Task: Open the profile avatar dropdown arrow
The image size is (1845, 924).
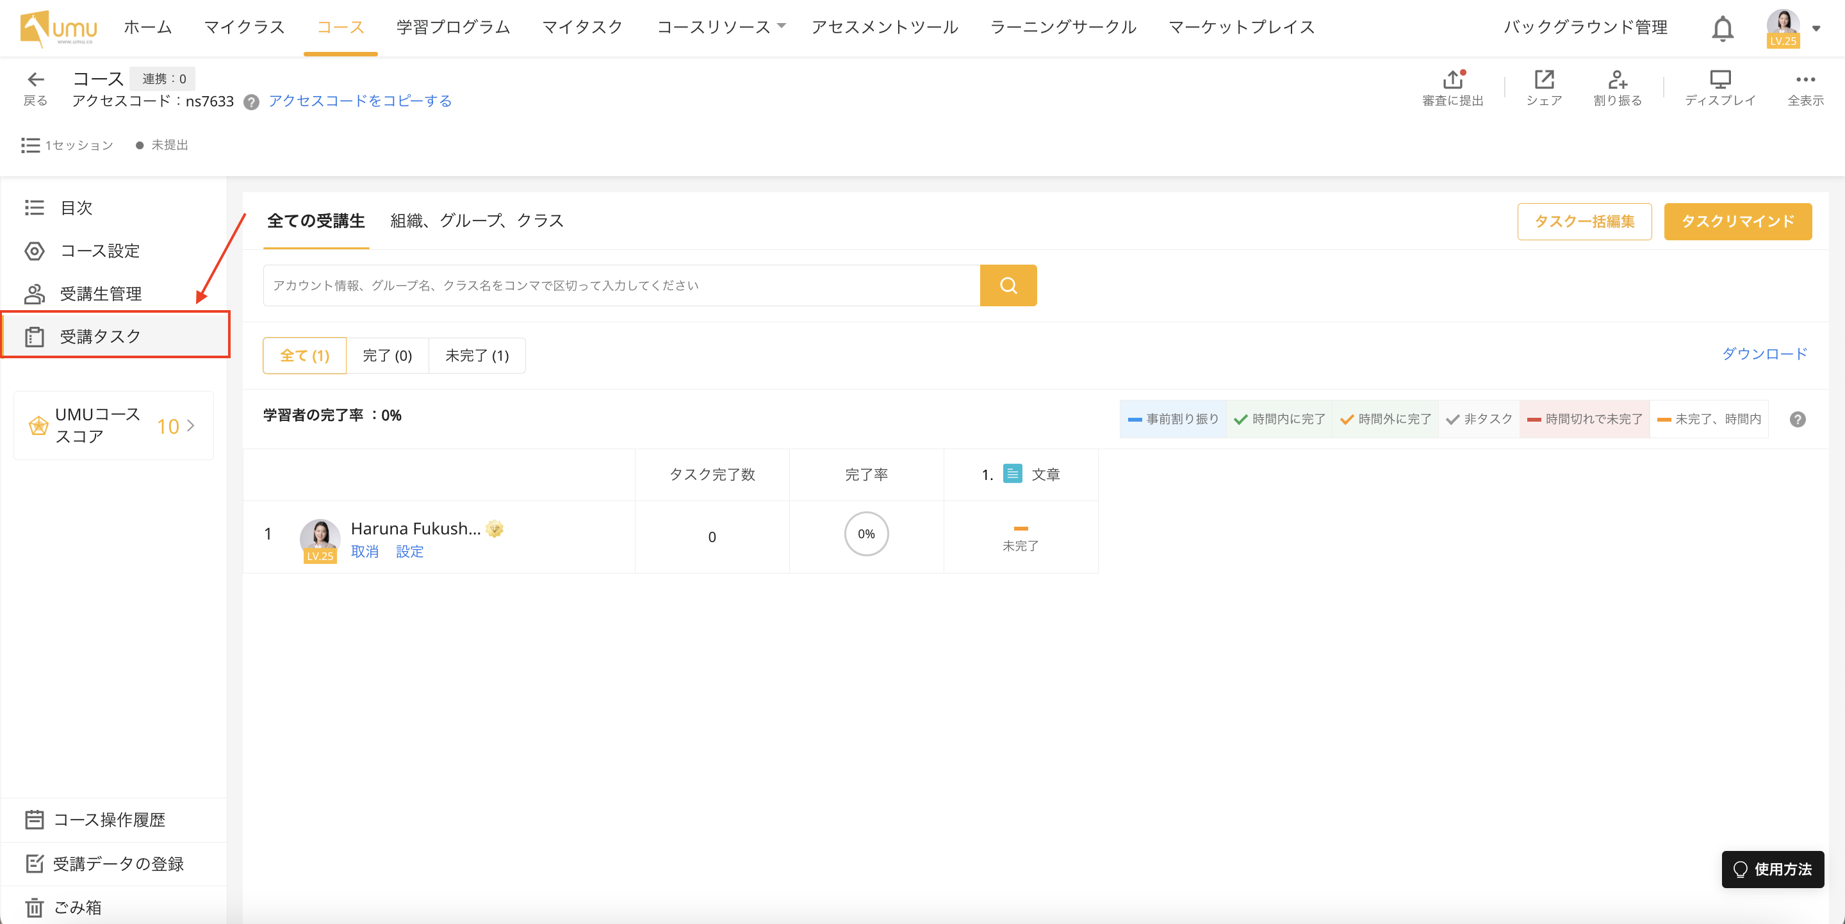Action: (1816, 29)
